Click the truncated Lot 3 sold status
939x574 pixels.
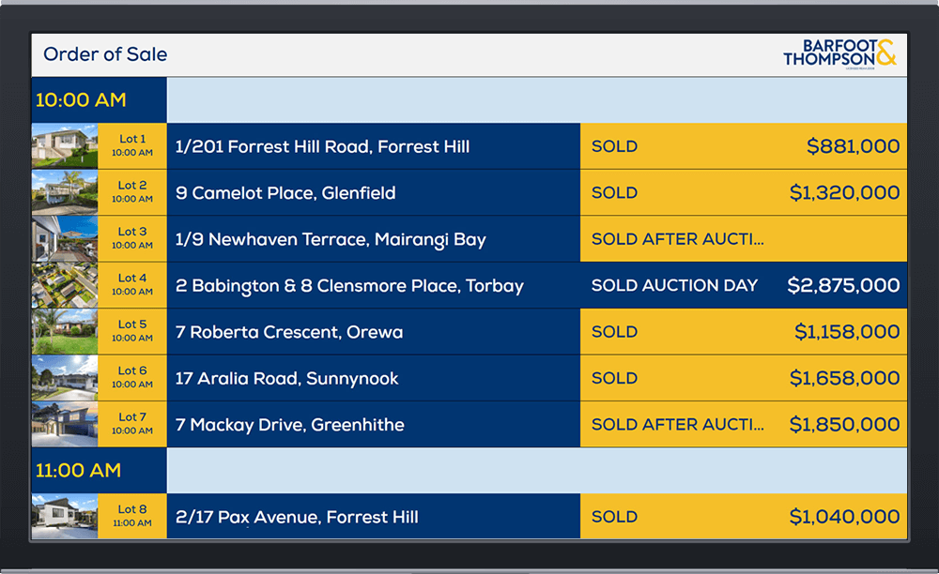pos(677,239)
